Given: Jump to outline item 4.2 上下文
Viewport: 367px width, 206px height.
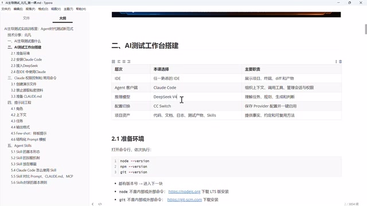Looking at the screenshot, I should [18, 115].
